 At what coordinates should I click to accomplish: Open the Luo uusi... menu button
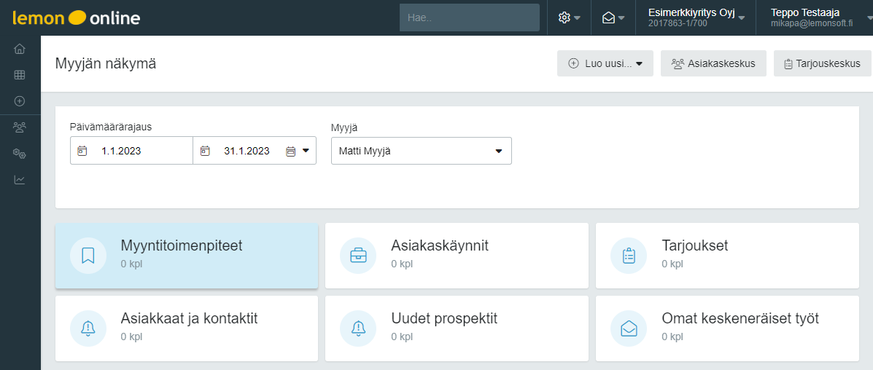pos(605,63)
